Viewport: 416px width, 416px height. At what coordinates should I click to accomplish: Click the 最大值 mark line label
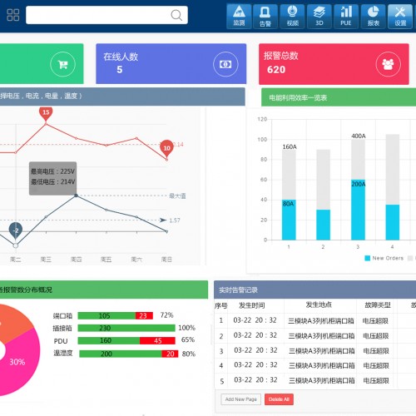tap(177, 196)
